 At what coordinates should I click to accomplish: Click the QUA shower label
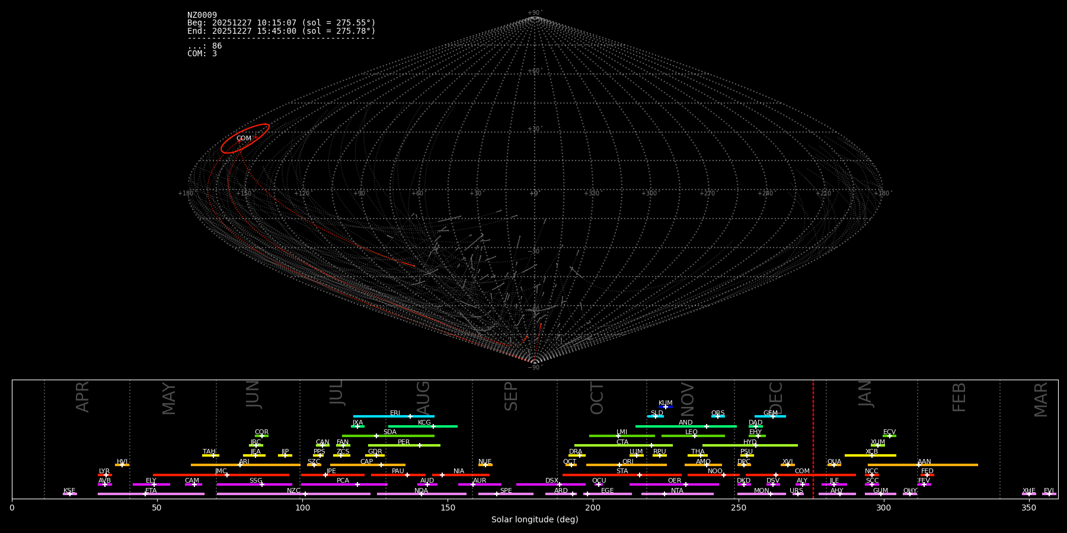click(834, 462)
